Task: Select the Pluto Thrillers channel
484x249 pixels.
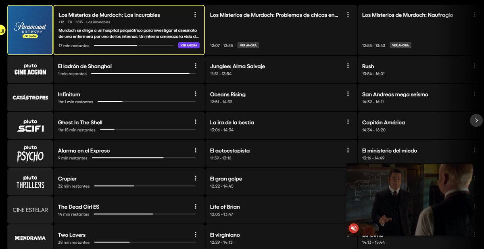Action: pos(30,182)
